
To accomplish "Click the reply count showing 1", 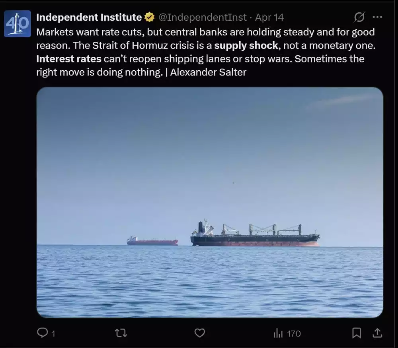I will [x=53, y=334].
